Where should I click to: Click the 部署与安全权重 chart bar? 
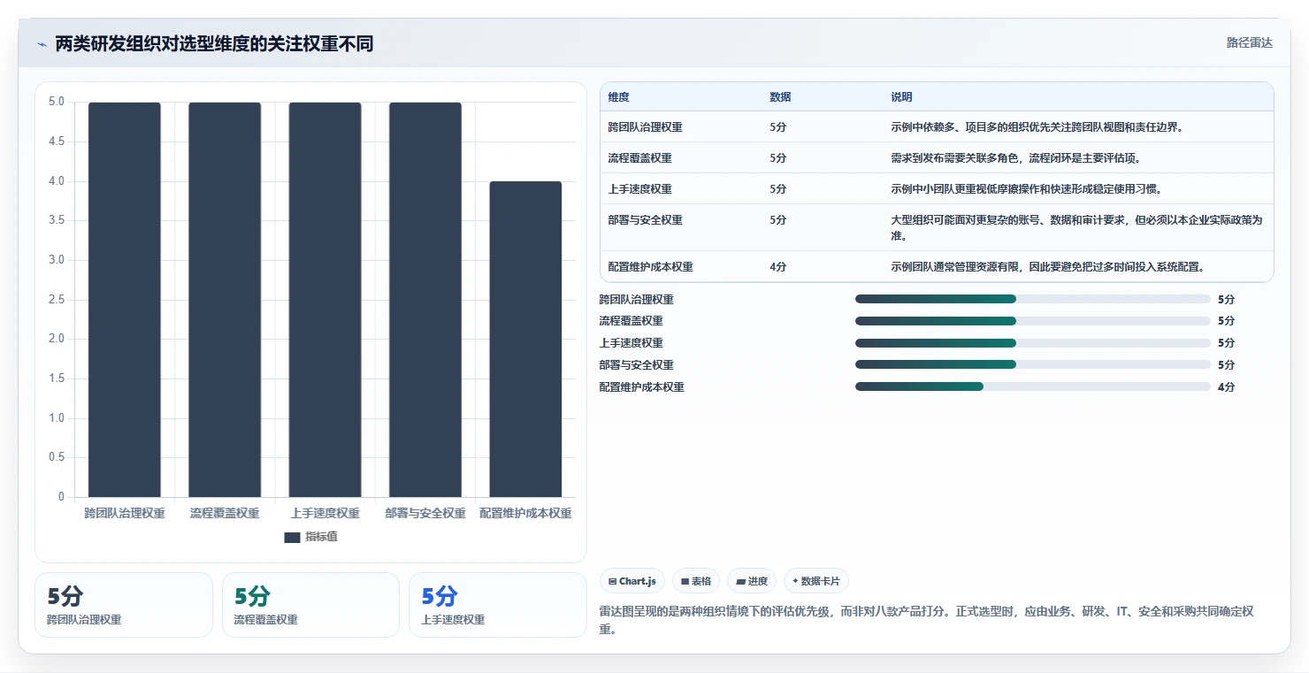[x=425, y=300]
